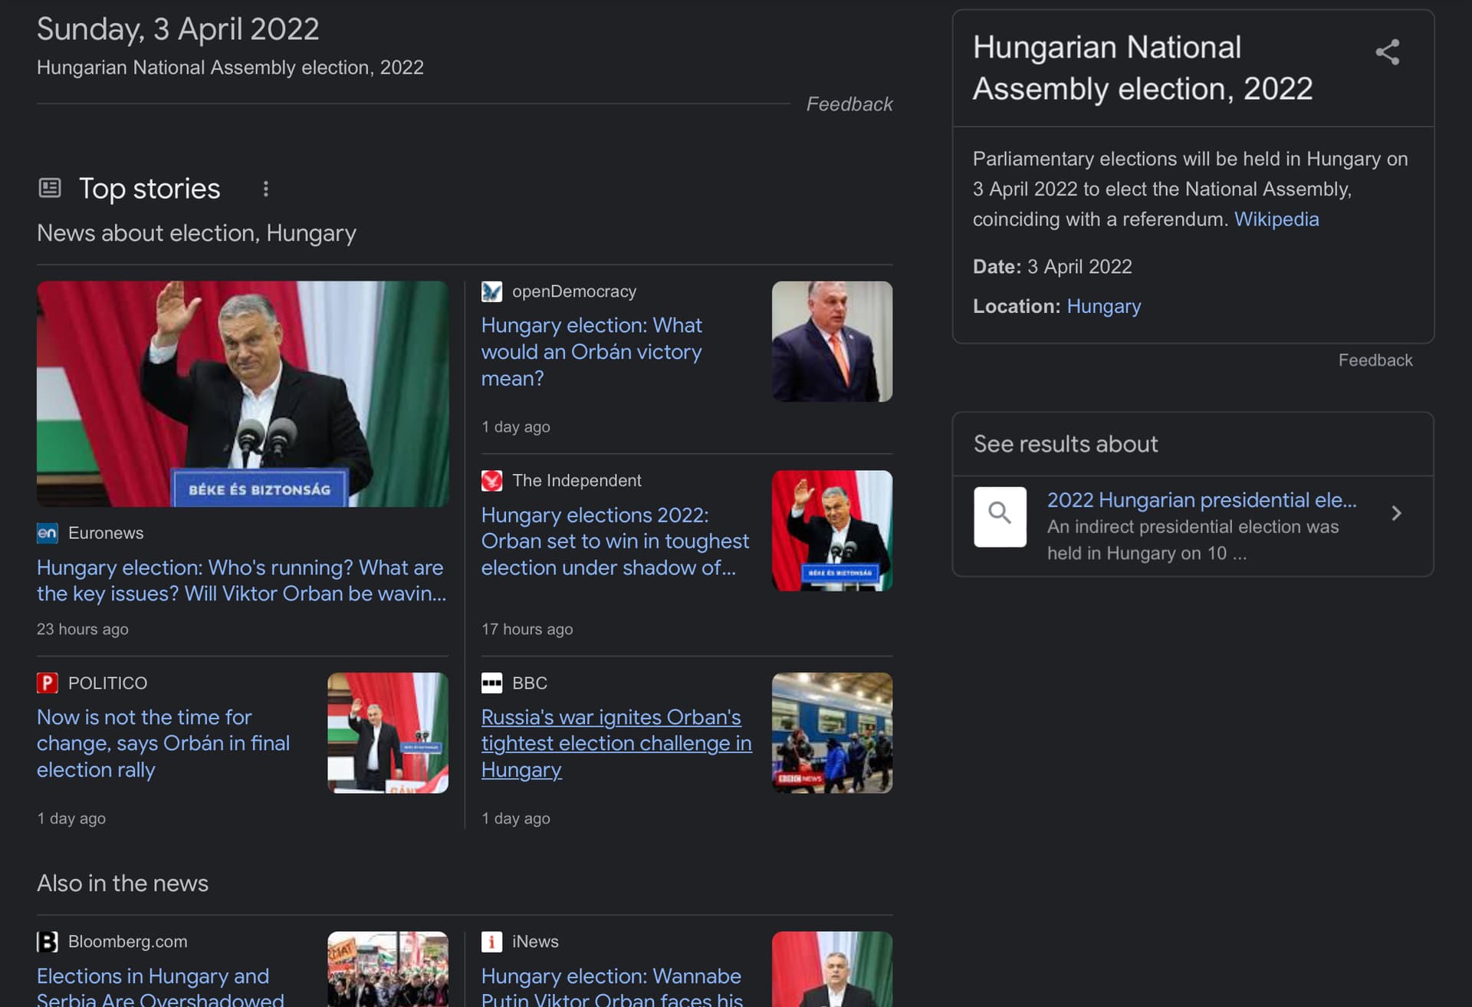
Task: Click the 'openDemocracy' source name
Action: [x=574, y=291]
